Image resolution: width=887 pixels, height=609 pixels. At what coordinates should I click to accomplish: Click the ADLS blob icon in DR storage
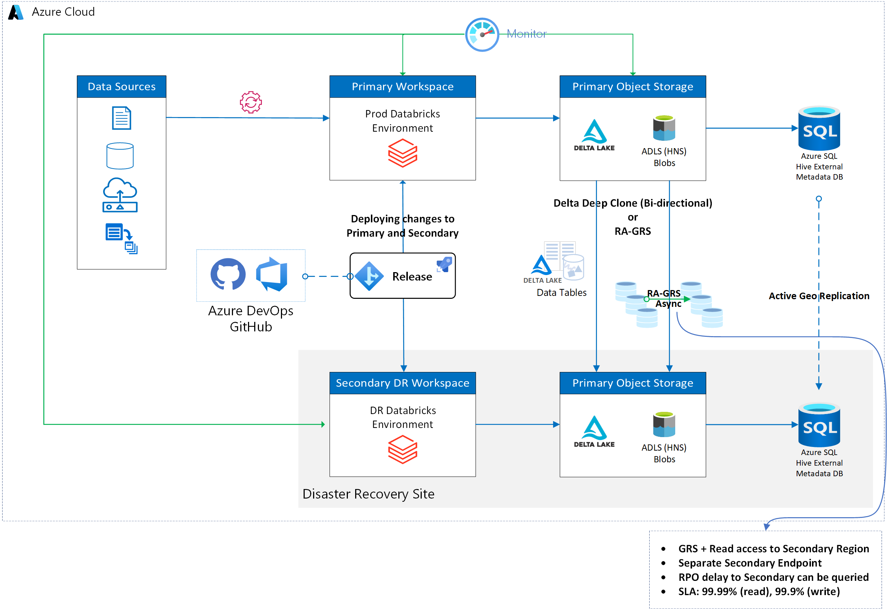(x=664, y=424)
